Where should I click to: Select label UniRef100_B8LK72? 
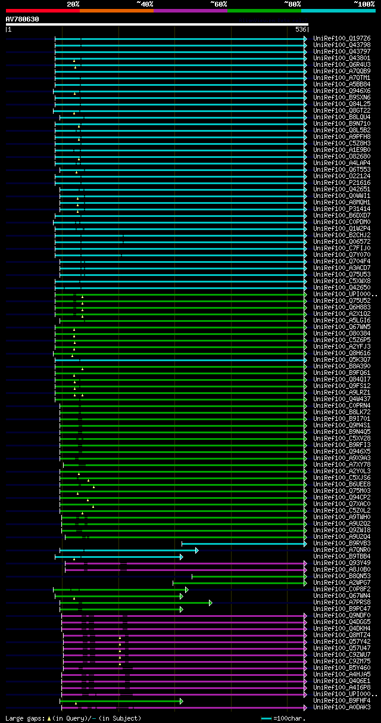[x=342, y=412]
